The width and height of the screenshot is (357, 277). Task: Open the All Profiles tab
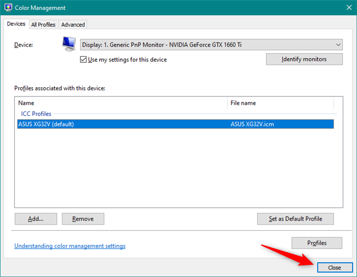44,25
